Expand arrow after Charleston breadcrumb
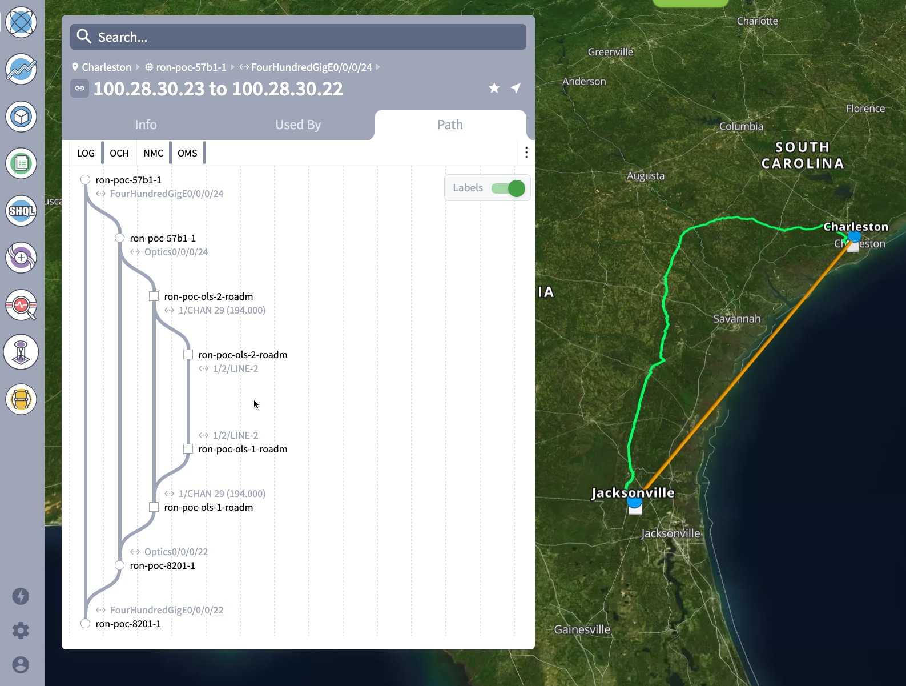906x686 pixels. tap(138, 67)
